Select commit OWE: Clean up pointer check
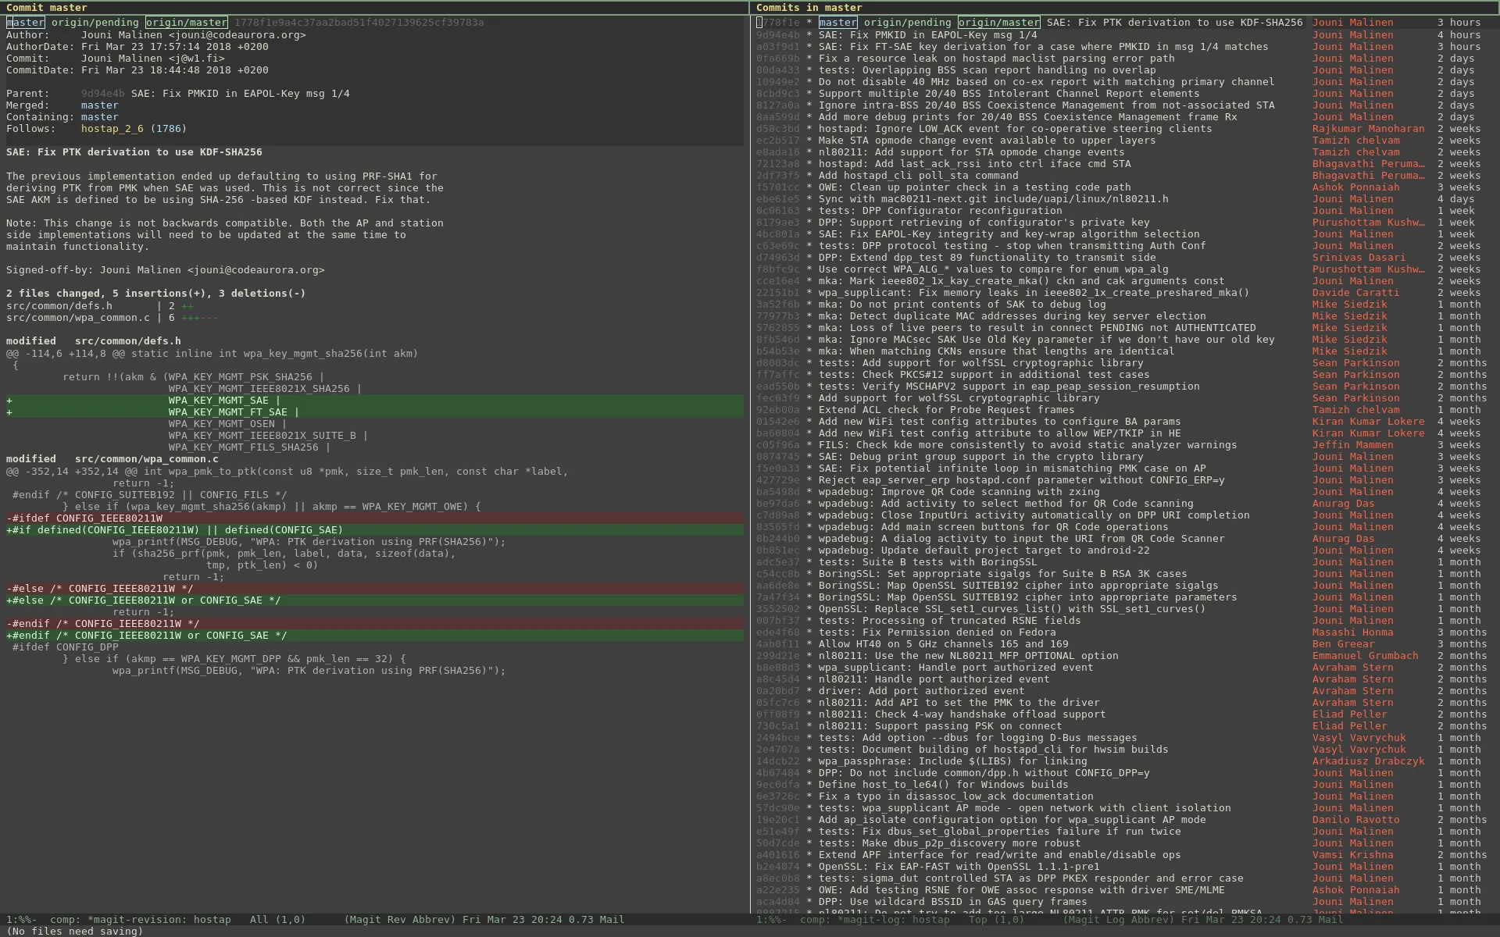The image size is (1500, 937). click(x=973, y=187)
